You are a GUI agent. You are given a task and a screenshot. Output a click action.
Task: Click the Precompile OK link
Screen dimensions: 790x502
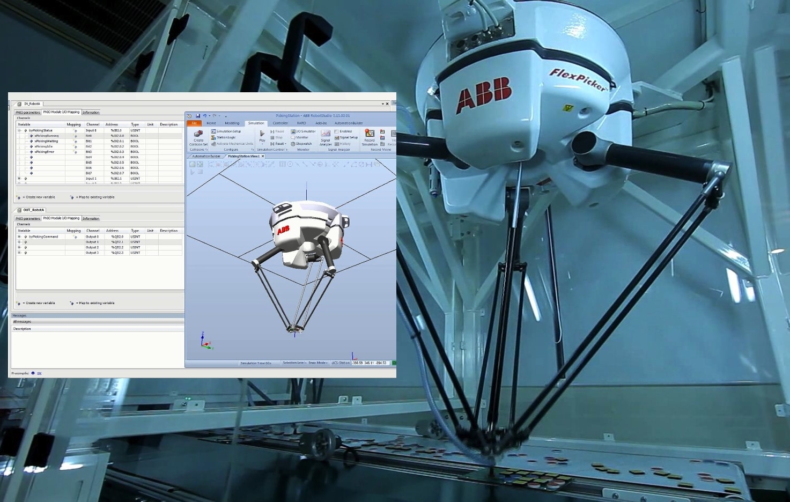point(39,373)
